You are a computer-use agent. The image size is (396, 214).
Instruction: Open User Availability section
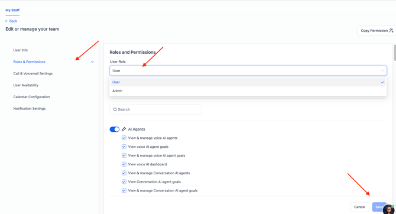26,85
